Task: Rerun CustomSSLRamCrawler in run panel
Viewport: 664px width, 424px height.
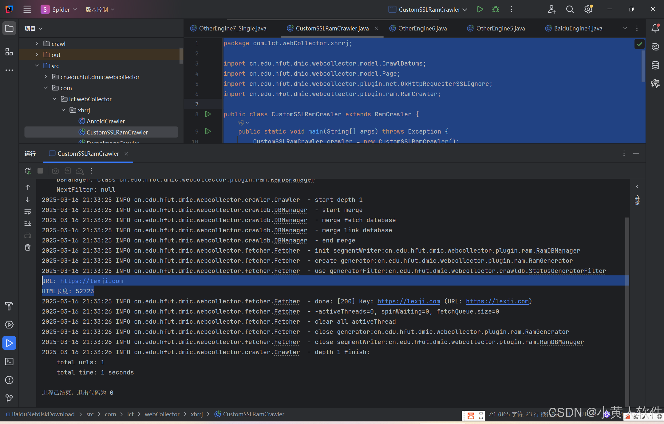Action: 28,171
